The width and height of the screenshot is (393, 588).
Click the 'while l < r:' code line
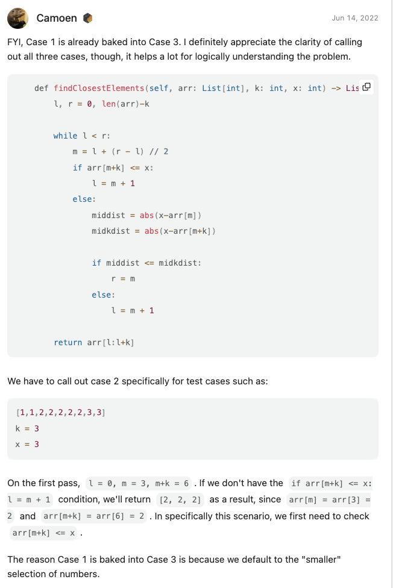pos(82,136)
